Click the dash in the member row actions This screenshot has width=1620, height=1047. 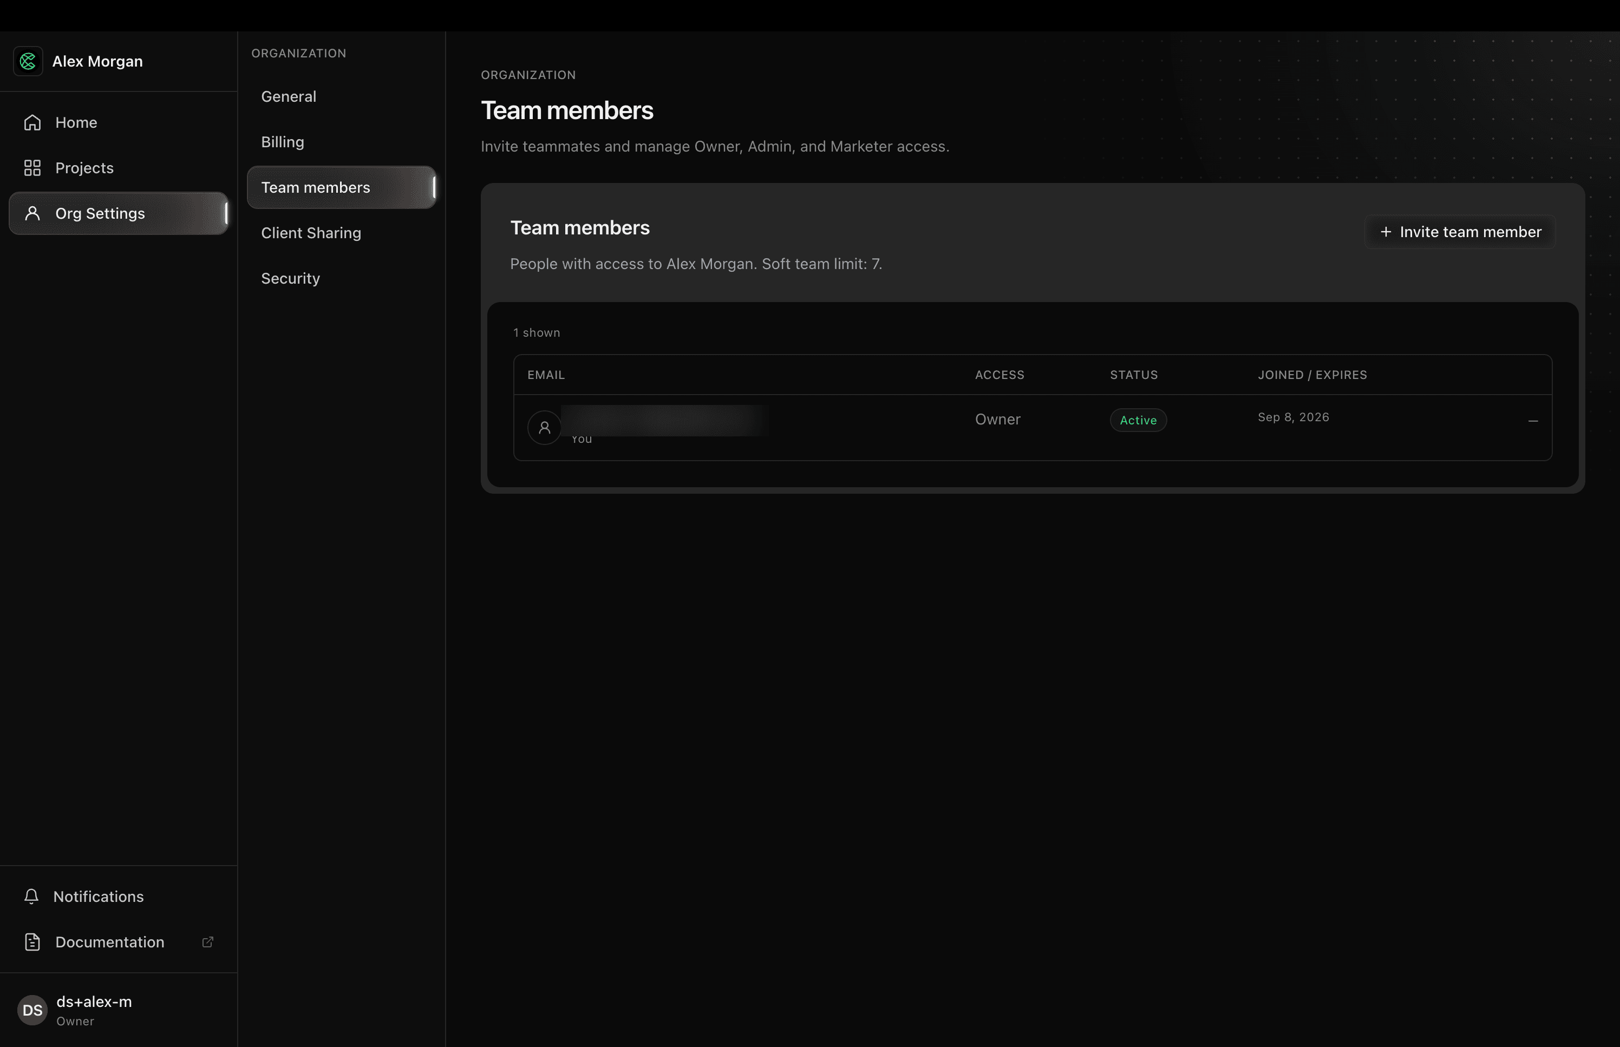click(1532, 421)
